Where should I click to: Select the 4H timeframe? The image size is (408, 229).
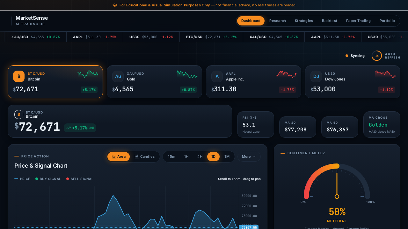[x=200, y=156]
